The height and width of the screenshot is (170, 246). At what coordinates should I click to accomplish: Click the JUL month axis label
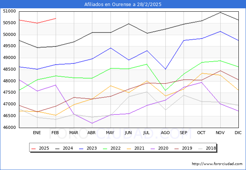[x=146, y=133]
